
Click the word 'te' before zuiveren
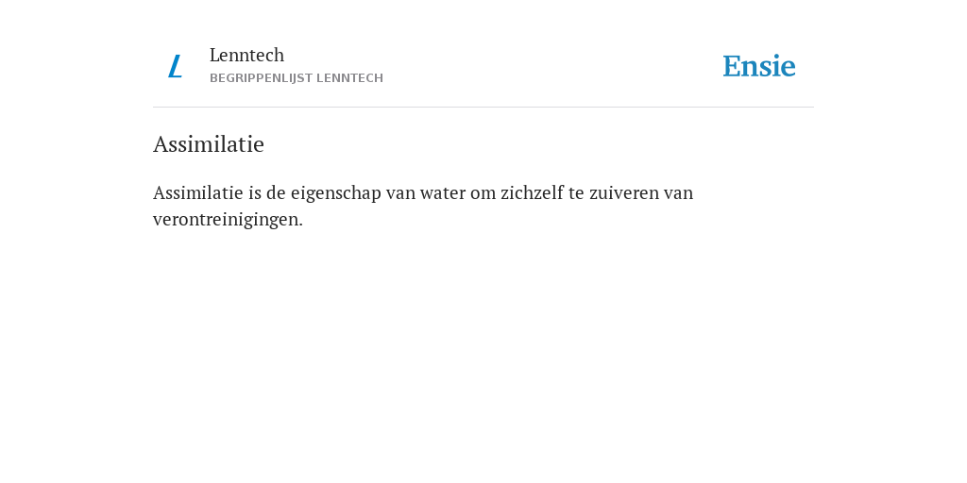coord(576,193)
